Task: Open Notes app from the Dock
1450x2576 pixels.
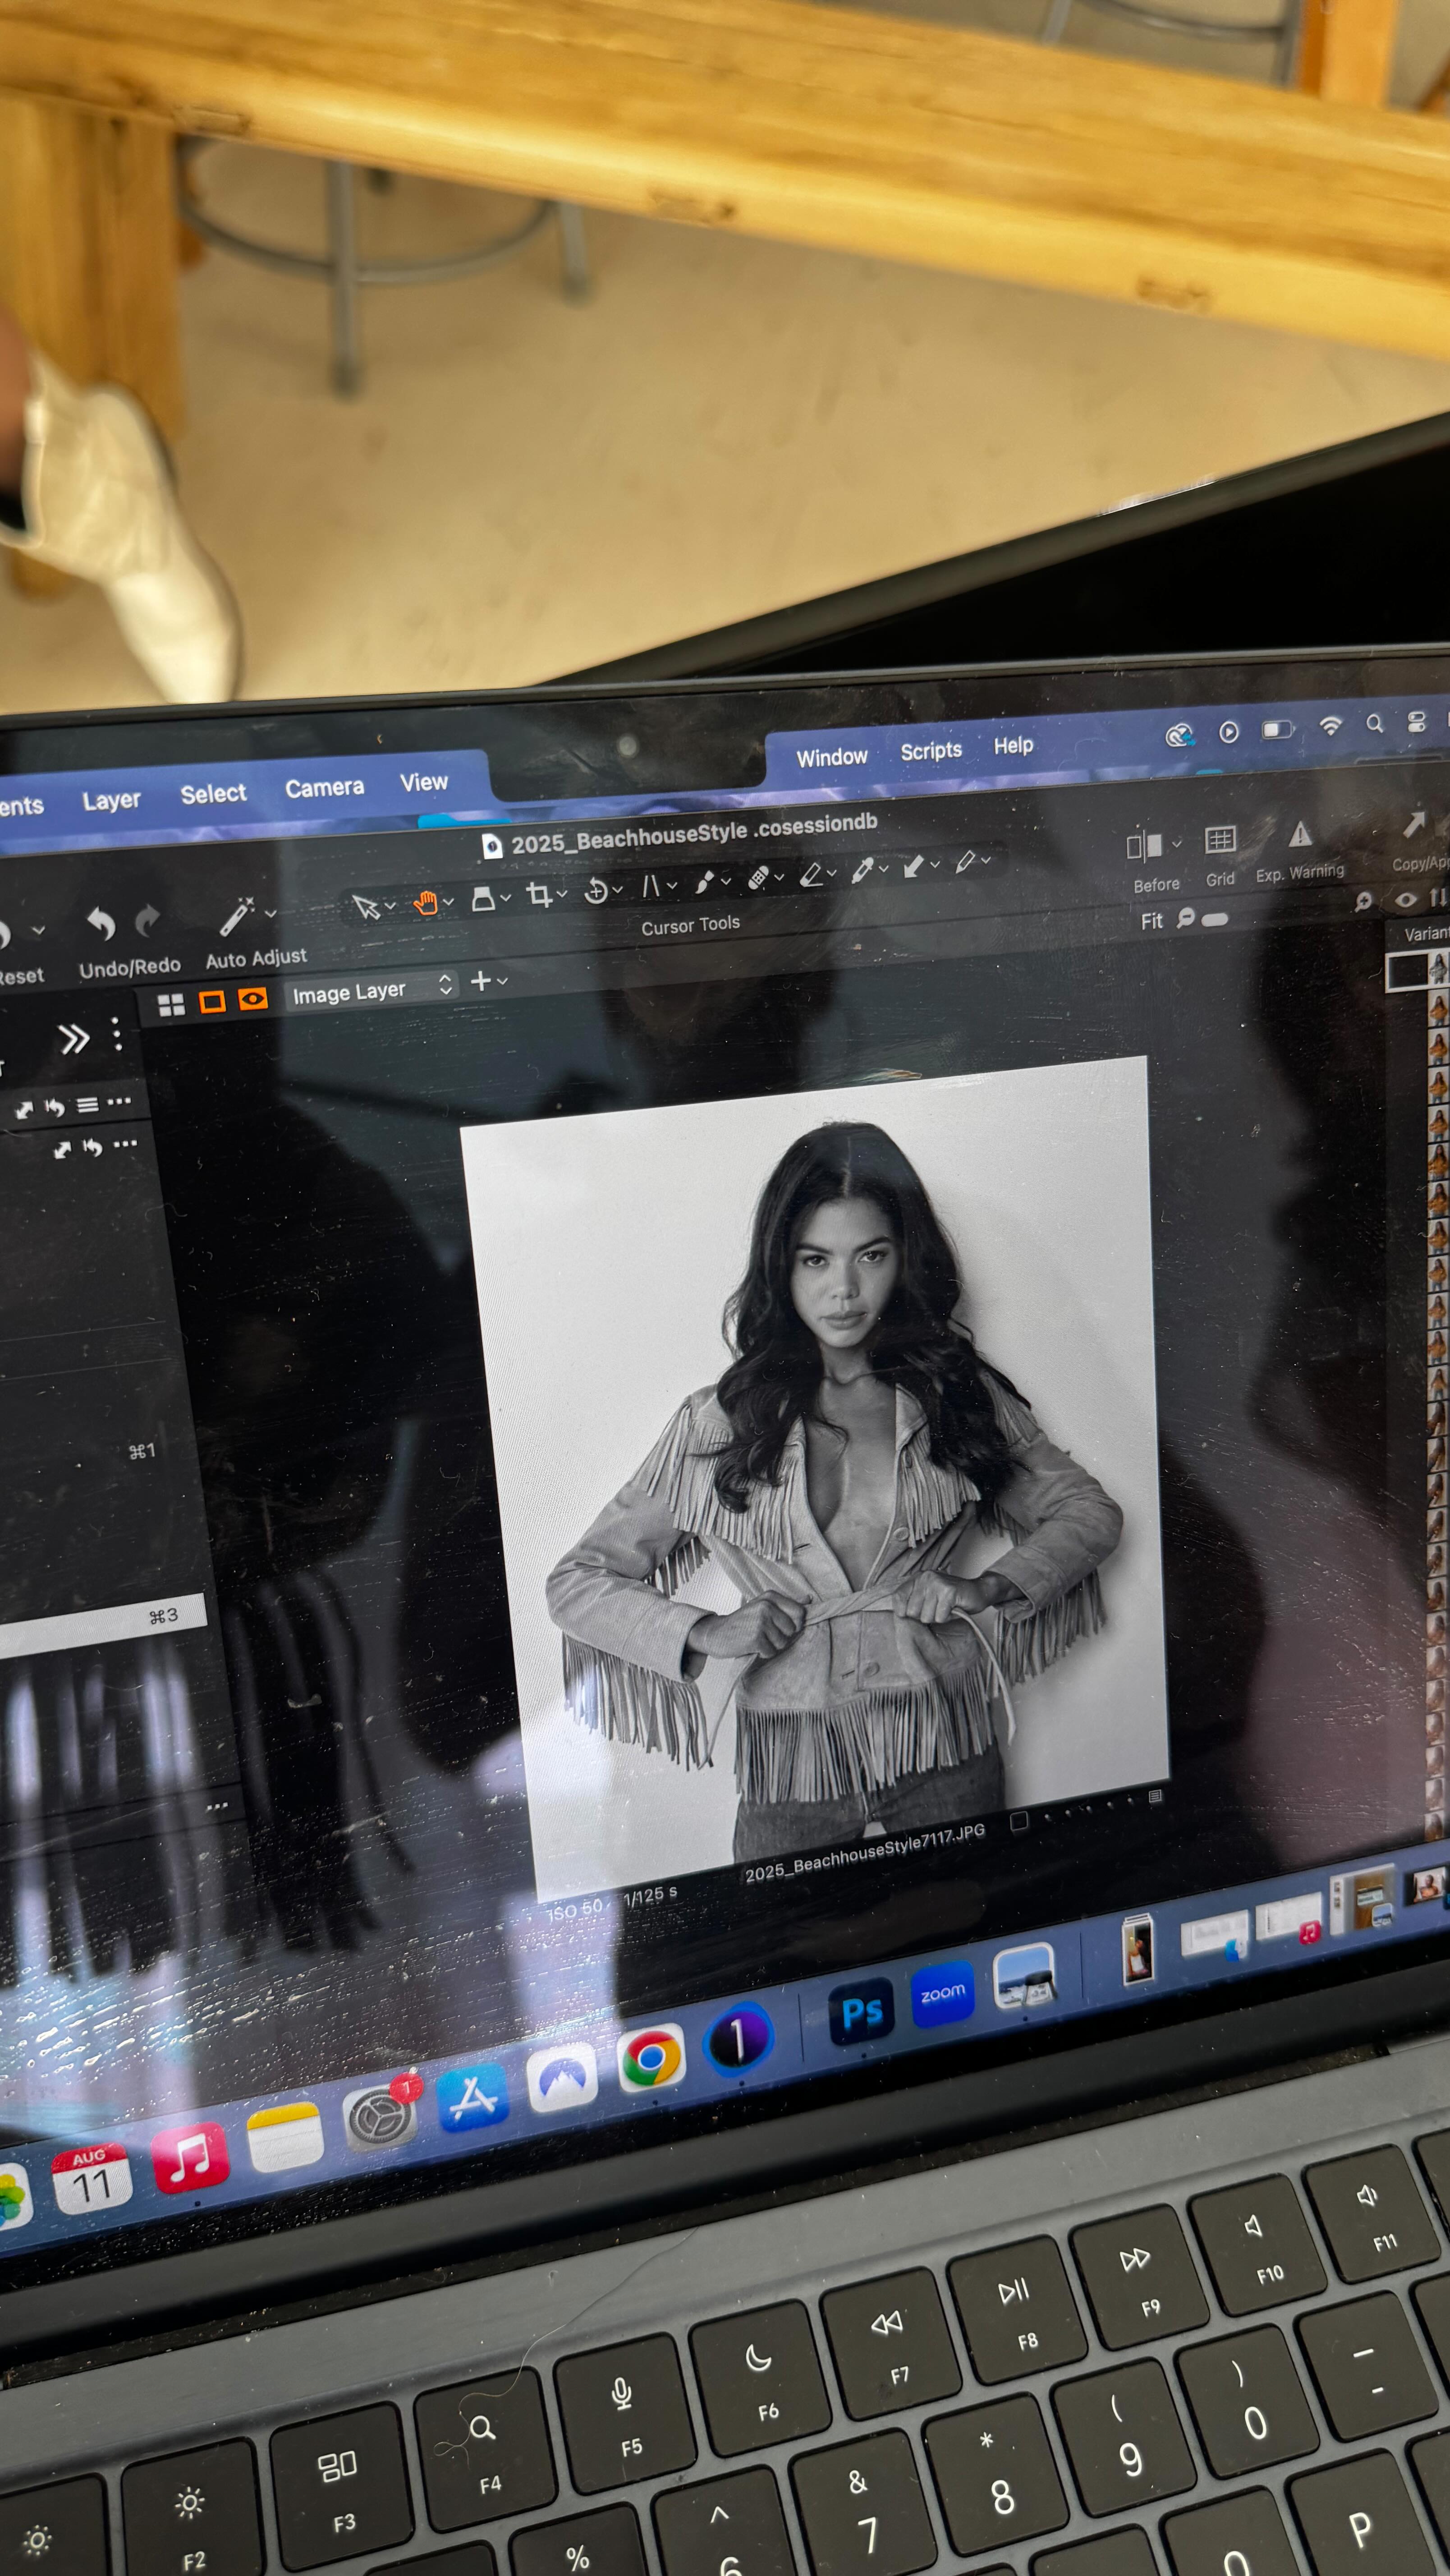Action: pyautogui.click(x=284, y=2138)
